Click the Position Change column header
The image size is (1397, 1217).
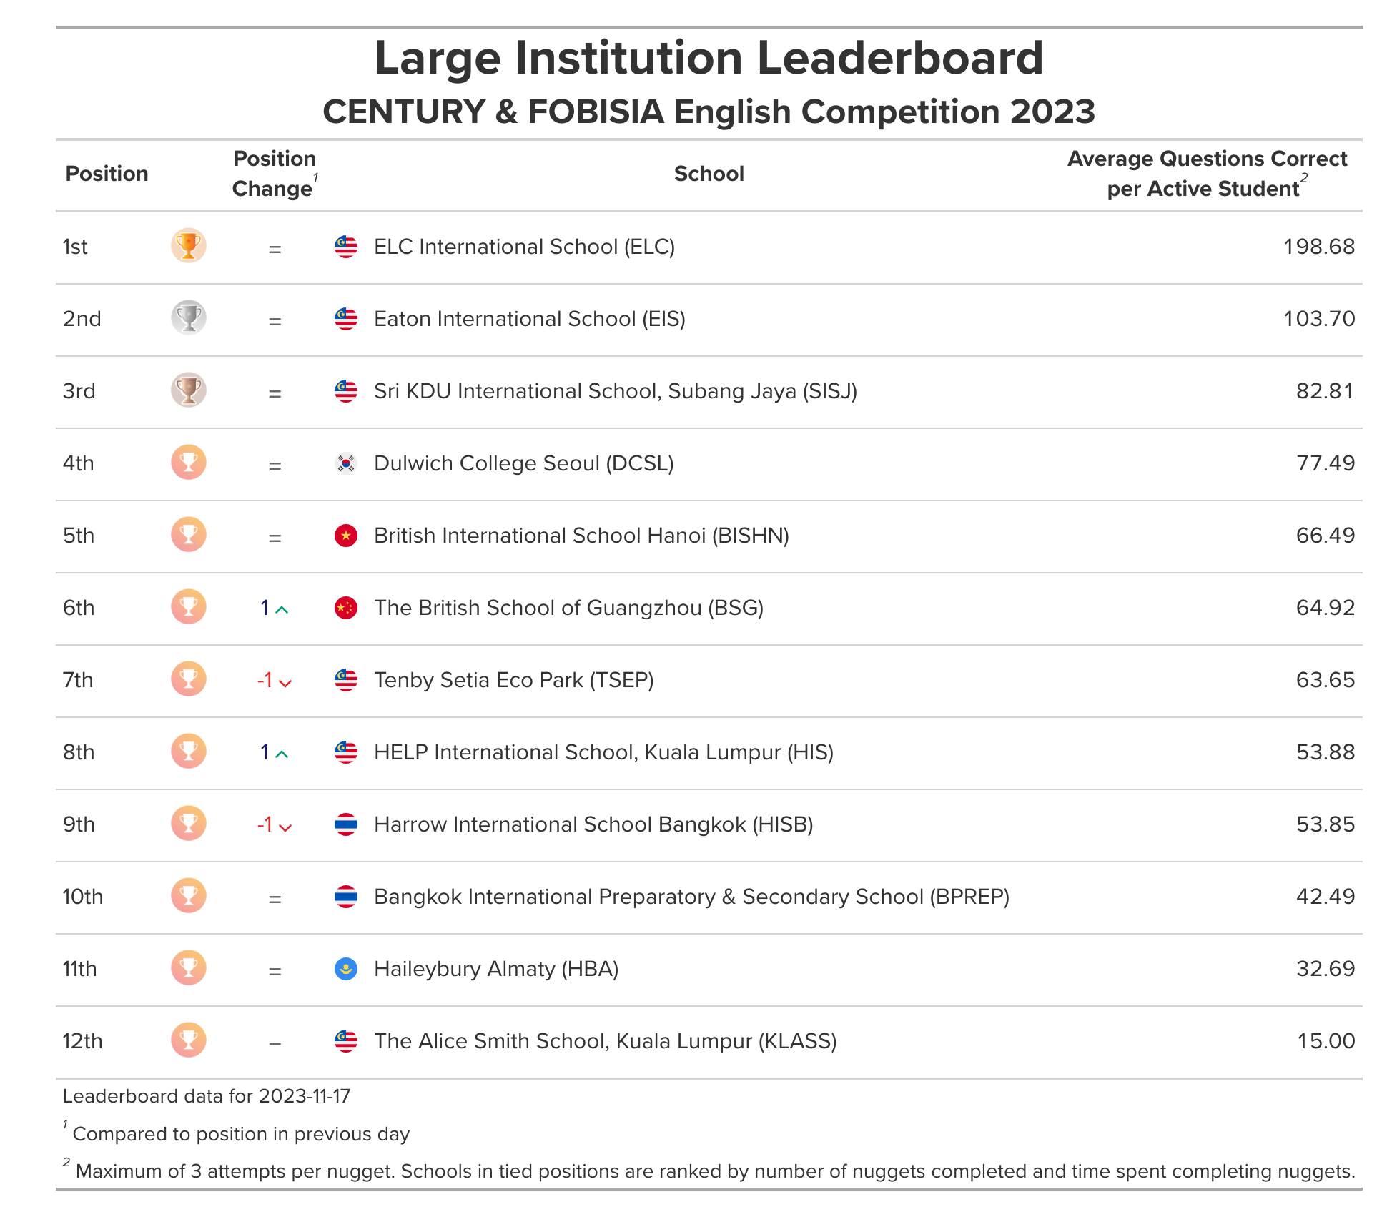tap(275, 174)
